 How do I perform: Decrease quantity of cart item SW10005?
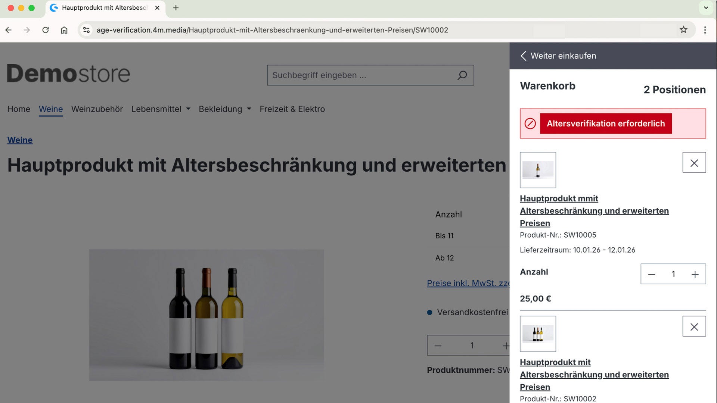pyautogui.click(x=652, y=274)
